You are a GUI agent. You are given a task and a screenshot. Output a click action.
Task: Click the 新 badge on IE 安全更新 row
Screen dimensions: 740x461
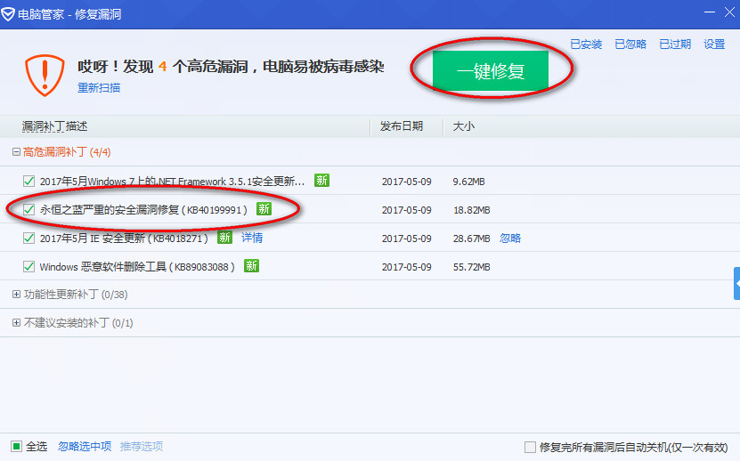pyautogui.click(x=224, y=238)
